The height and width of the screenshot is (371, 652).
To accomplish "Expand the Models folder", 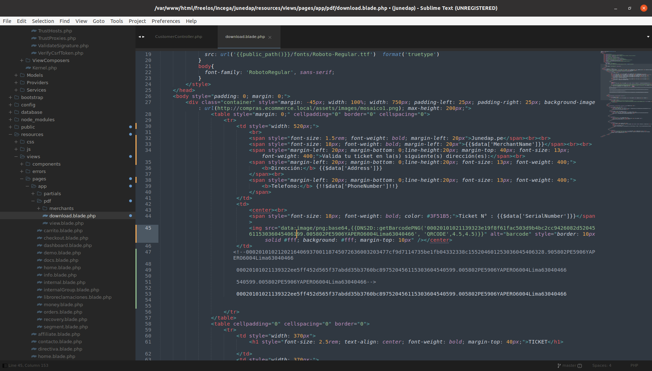I will point(16,75).
